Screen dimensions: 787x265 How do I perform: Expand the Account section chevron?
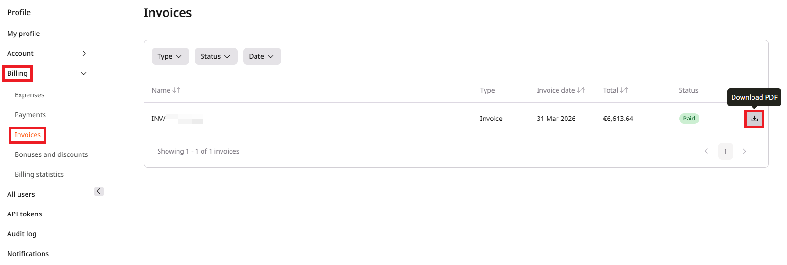(84, 53)
